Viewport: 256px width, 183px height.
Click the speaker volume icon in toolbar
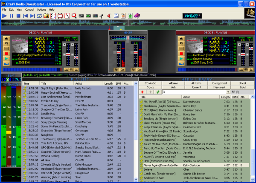click(x=109, y=16)
